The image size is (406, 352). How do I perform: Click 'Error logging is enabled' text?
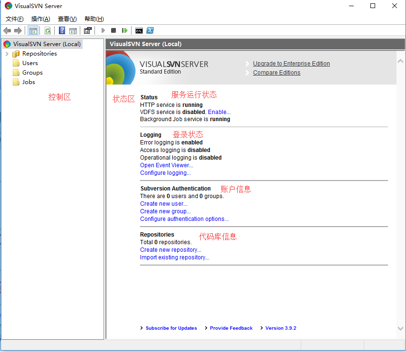tap(171, 143)
